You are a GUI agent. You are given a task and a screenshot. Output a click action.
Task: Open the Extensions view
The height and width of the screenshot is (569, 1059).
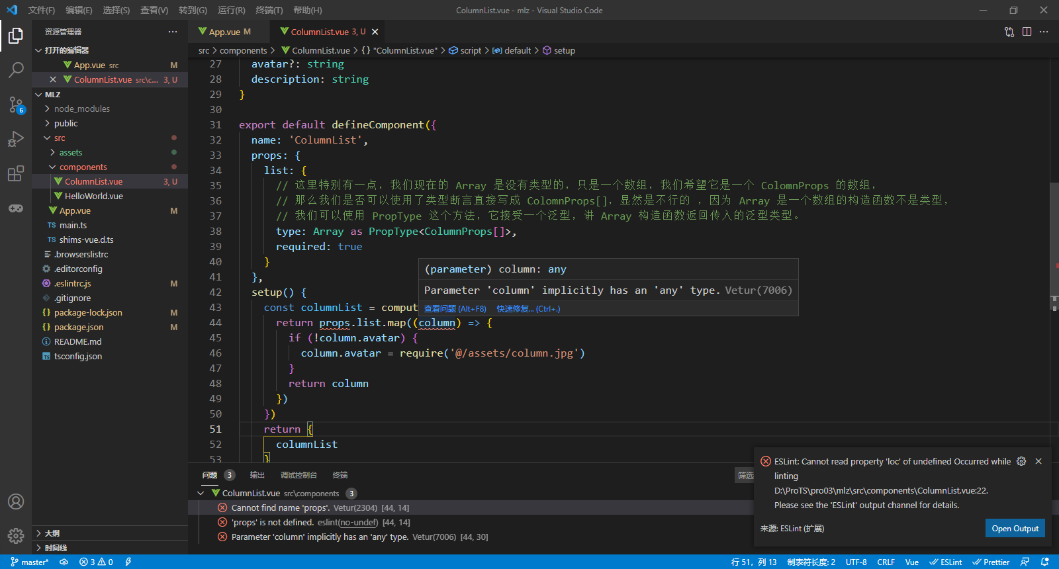(x=16, y=173)
